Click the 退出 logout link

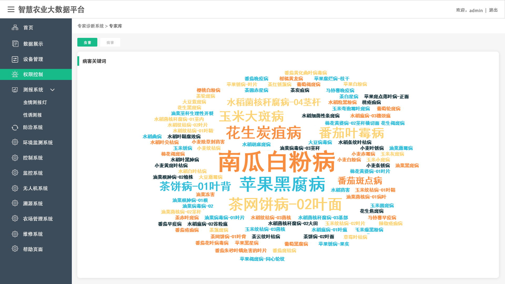point(493,10)
